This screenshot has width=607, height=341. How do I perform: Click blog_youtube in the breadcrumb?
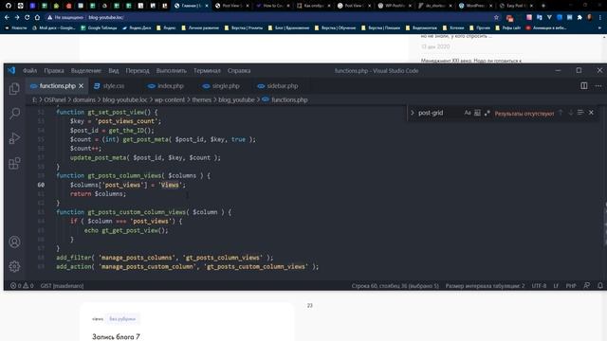236,99
